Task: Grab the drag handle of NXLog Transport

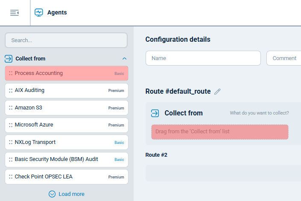Action: click(x=11, y=142)
